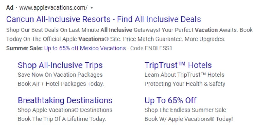The height and width of the screenshot is (130, 255).
Task: Click "Book W/ Apple Vacations® Today!" text
Action: click(189, 119)
